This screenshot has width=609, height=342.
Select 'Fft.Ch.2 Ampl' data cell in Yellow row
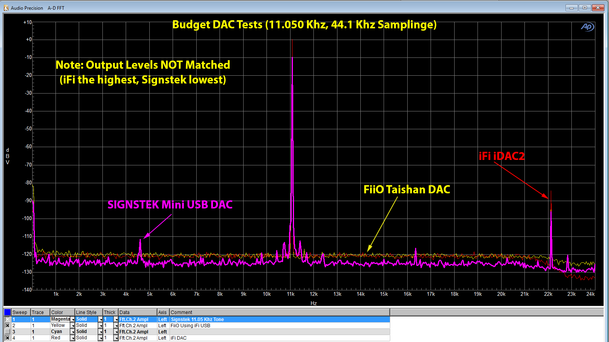coord(138,326)
